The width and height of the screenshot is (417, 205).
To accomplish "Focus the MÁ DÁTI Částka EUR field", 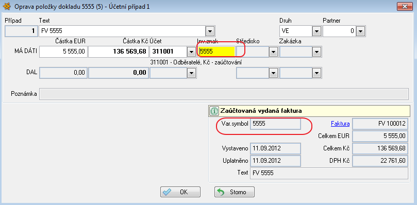I will coord(63,52).
